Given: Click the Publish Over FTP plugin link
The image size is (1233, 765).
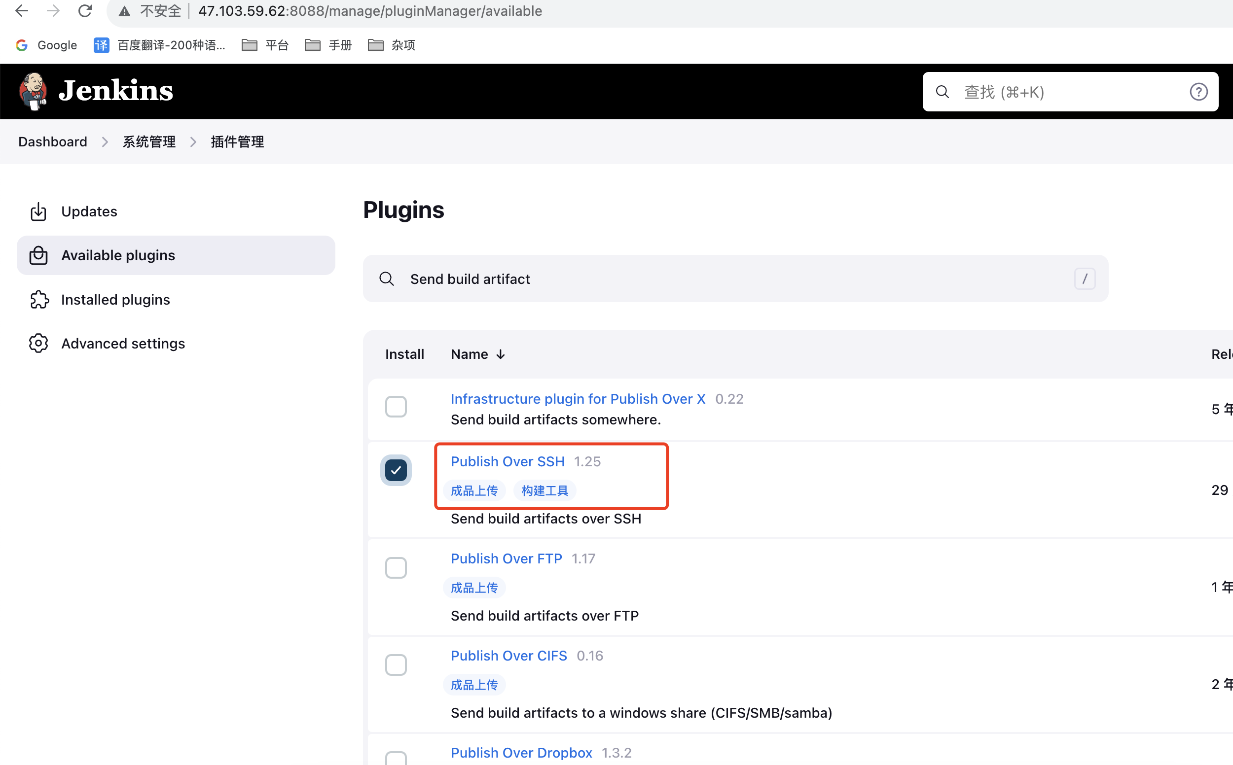Looking at the screenshot, I should point(507,558).
